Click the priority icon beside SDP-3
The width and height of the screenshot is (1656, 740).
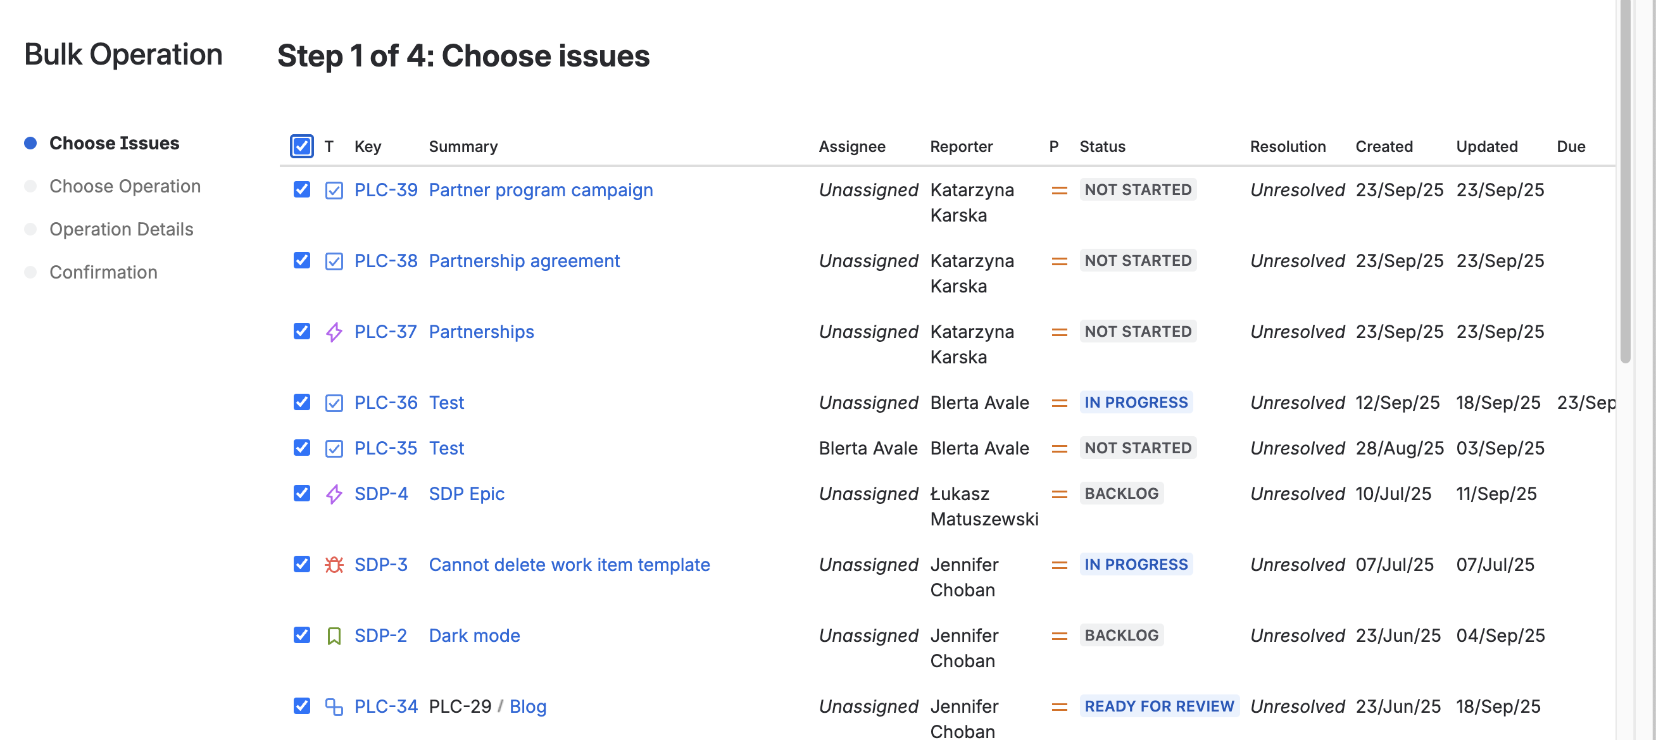coord(1058,565)
